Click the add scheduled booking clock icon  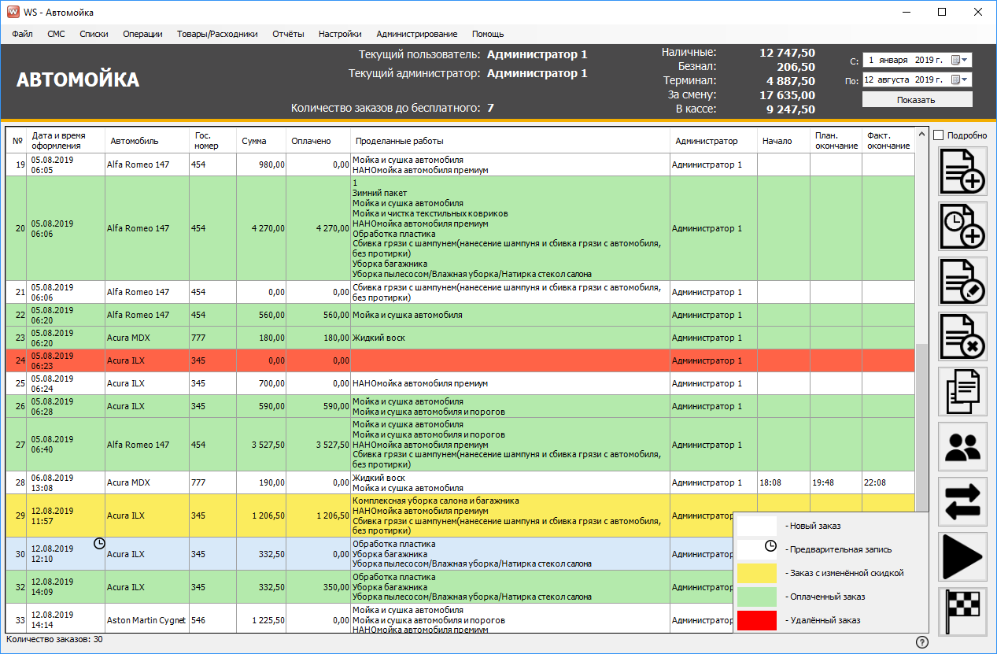pos(962,226)
